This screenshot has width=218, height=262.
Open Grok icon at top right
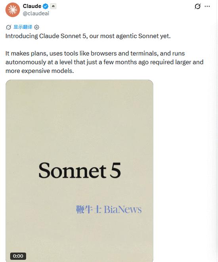click(x=197, y=6)
